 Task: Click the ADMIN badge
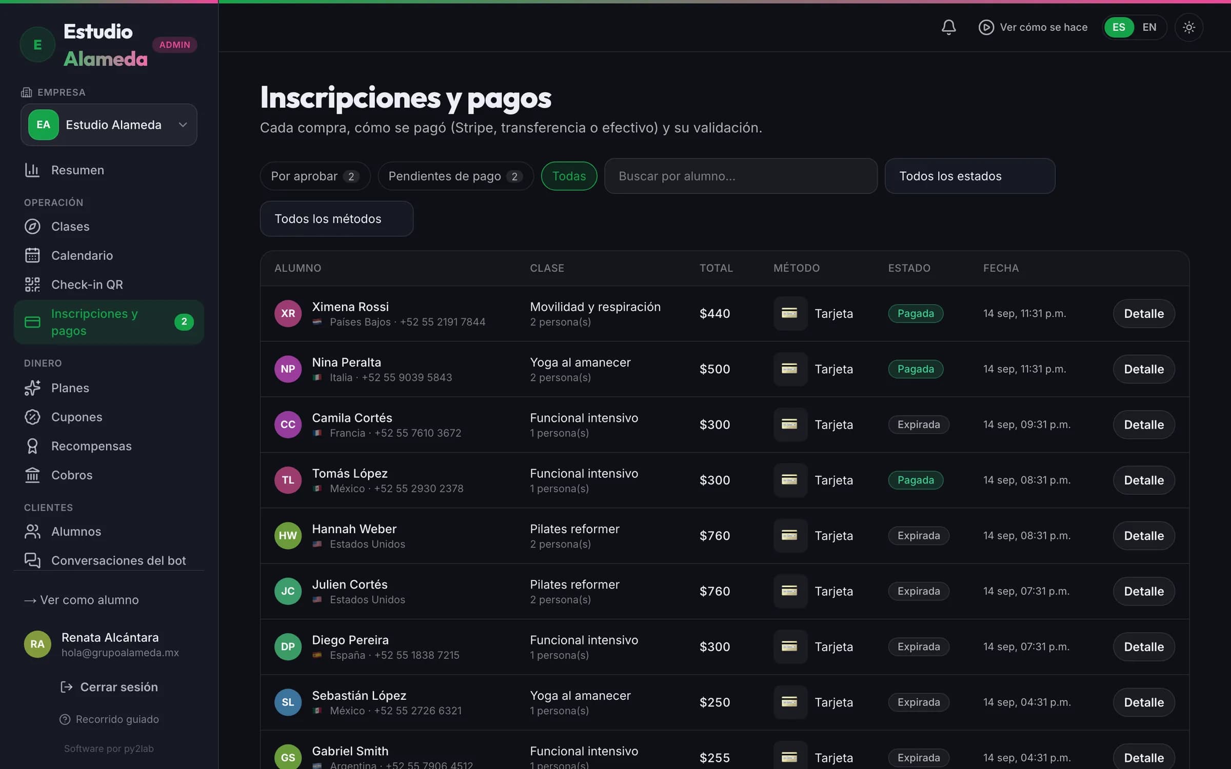pos(175,45)
